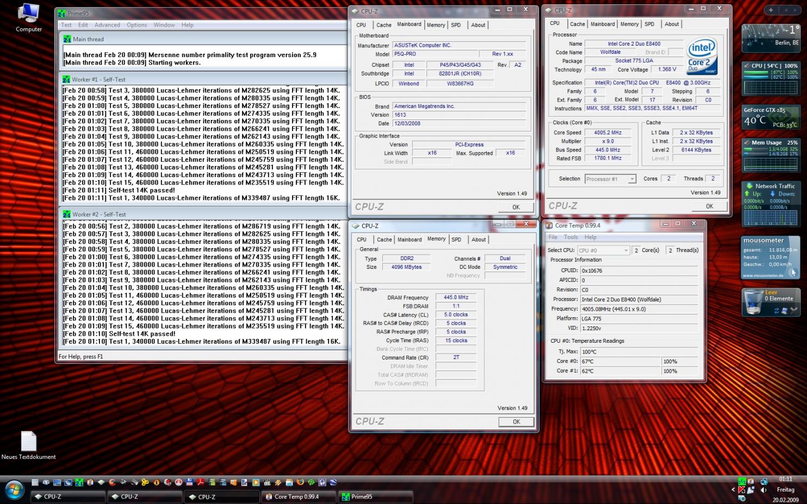Click the volume icon in system tray
Viewport: 807px width, 504px height.
click(x=763, y=490)
